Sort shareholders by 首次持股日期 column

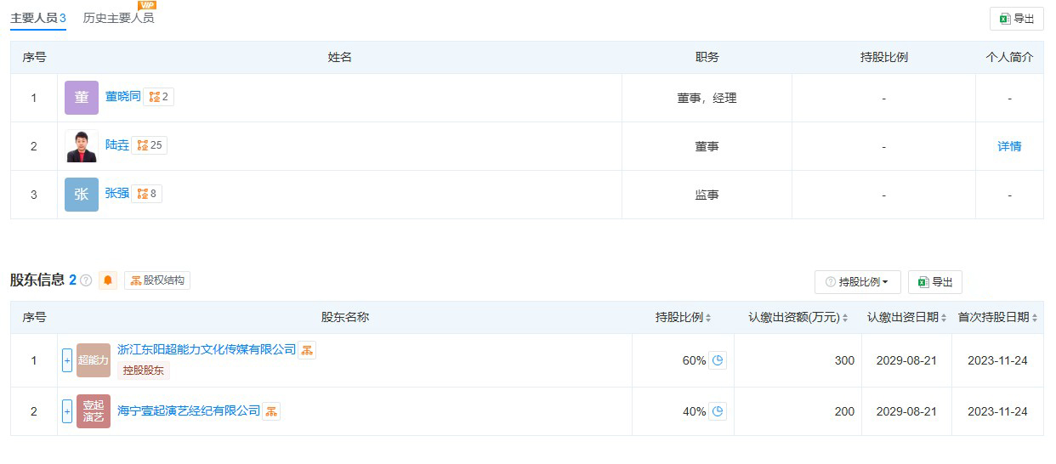click(x=997, y=318)
